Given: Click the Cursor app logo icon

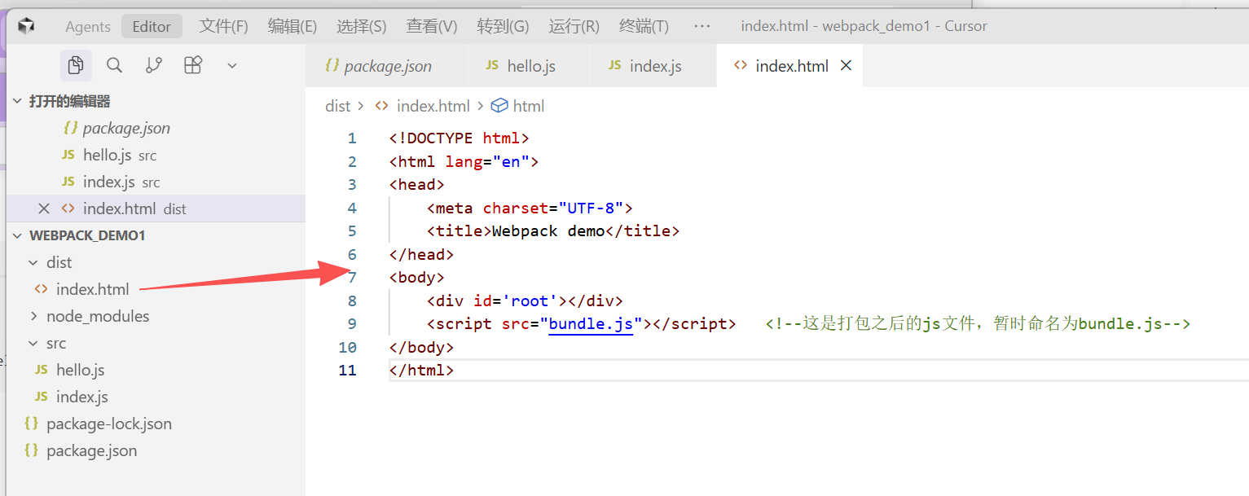Looking at the screenshot, I should [27, 26].
